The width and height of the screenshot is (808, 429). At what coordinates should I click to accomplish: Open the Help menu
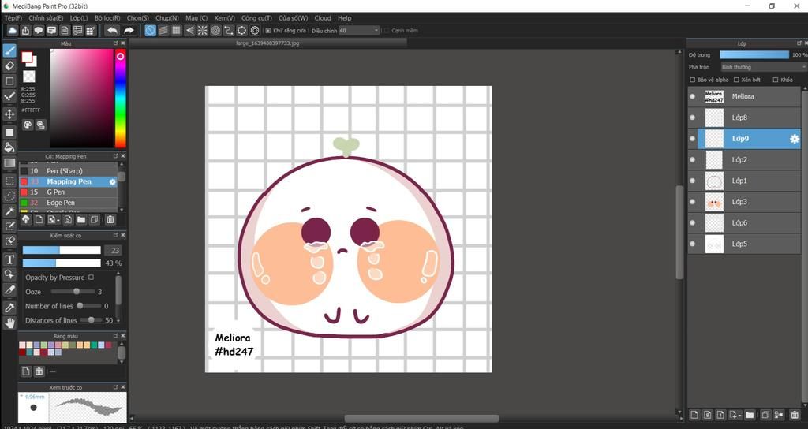(x=344, y=18)
